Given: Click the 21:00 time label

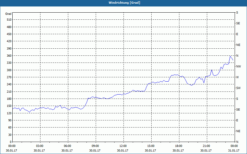Looking at the screenshot, I should [206, 146].
